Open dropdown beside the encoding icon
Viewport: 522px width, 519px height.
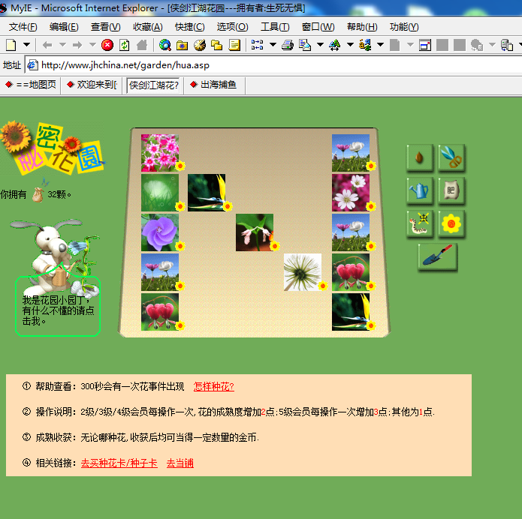(380, 44)
